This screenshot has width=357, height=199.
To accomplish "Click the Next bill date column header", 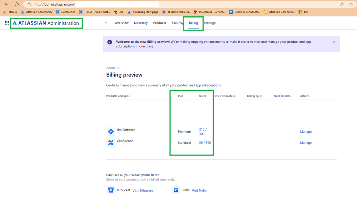I will 282,96.
